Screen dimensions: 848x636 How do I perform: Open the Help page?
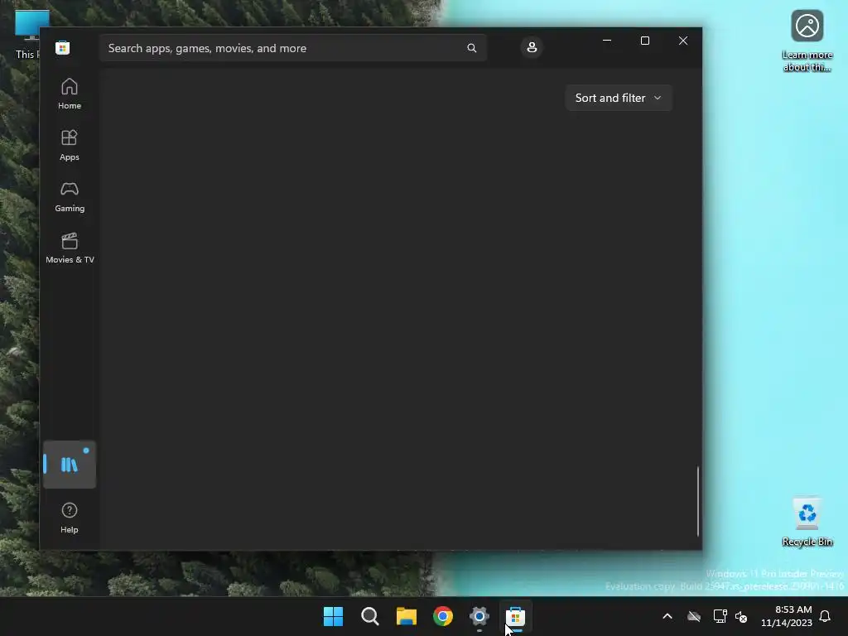[70, 518]
